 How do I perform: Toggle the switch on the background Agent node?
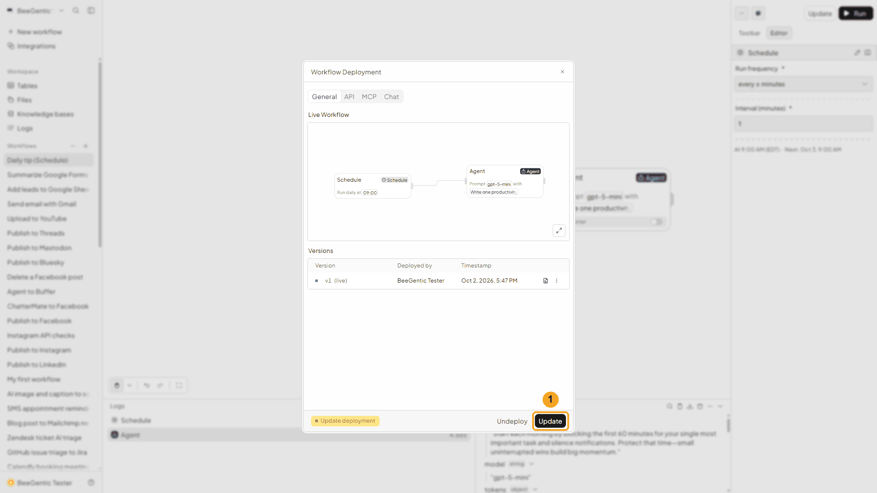coord(656,222)
